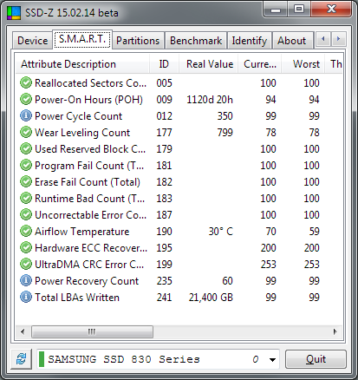Select the Power-On Hours (POH) row text
This screenshot has width=358, height=380.
pyautogui.click(x=88, y=100)
